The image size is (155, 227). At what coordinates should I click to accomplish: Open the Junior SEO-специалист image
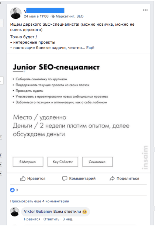(x=78, y=113)
